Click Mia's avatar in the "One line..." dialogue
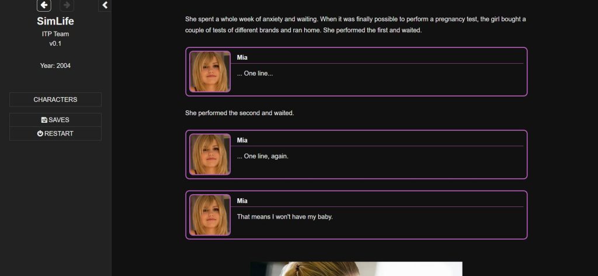This screenshot has height=276, width=598. tap(210, 72)
